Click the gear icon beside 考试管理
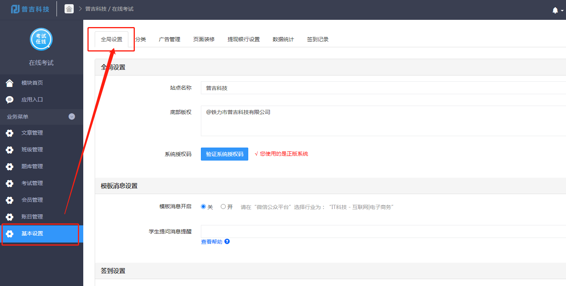 point(10,183)
